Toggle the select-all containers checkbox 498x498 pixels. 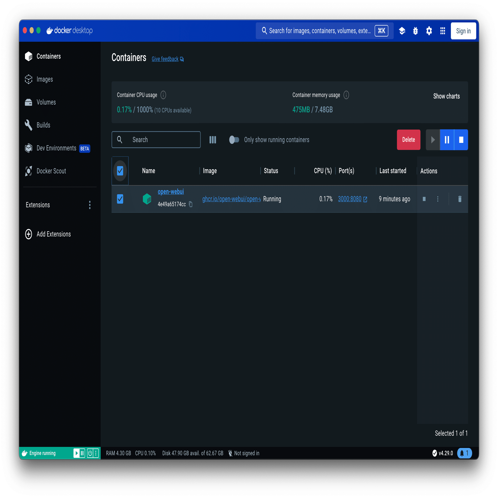click(120, 171)
